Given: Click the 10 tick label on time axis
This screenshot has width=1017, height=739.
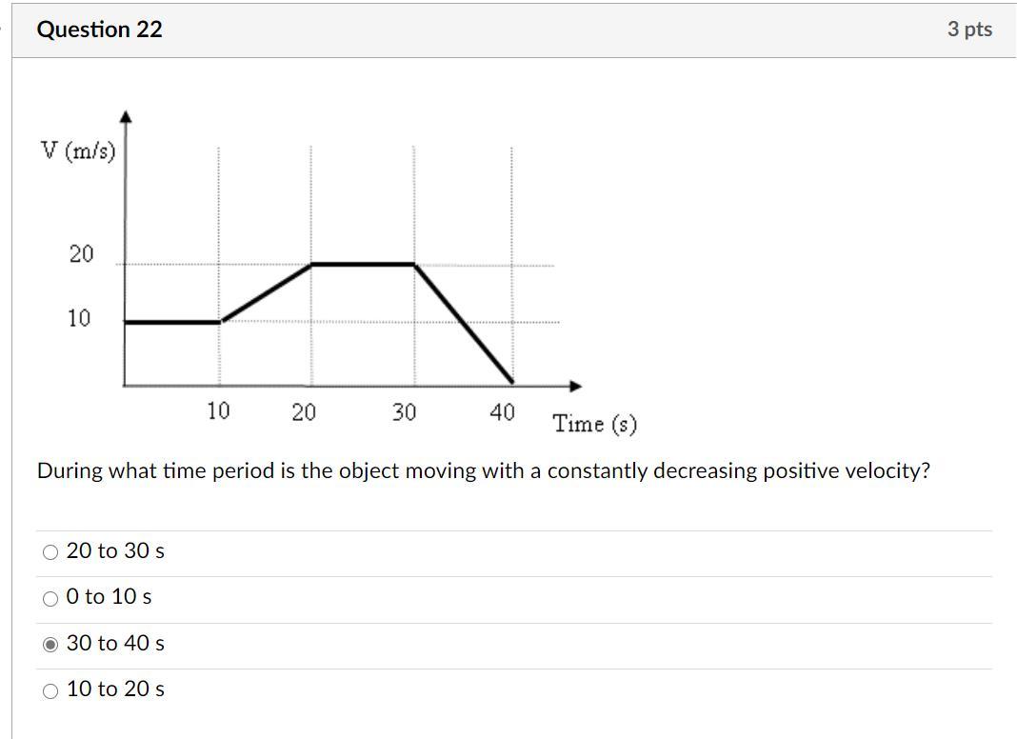Looking at the screenshot, I should point(218,410).
